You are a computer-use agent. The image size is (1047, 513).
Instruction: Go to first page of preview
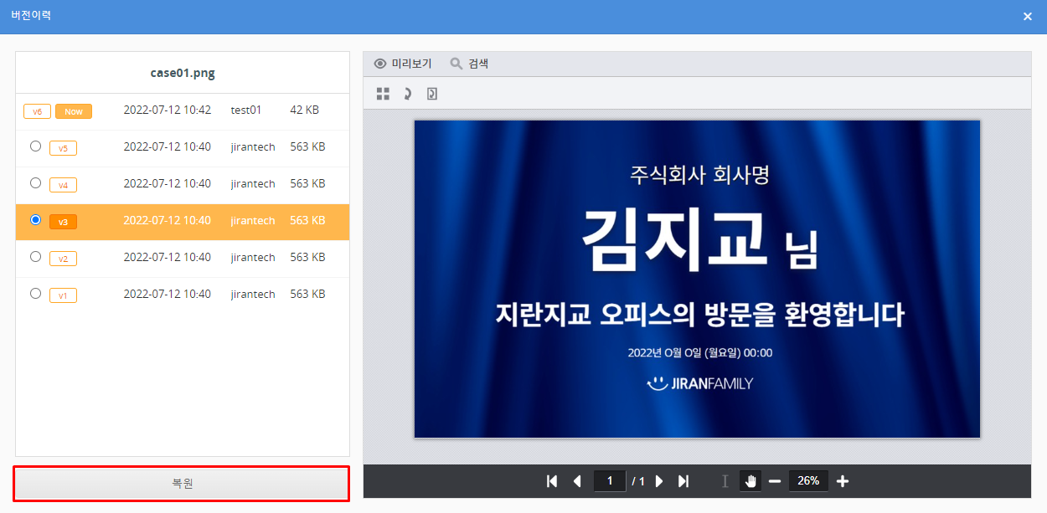552,481
